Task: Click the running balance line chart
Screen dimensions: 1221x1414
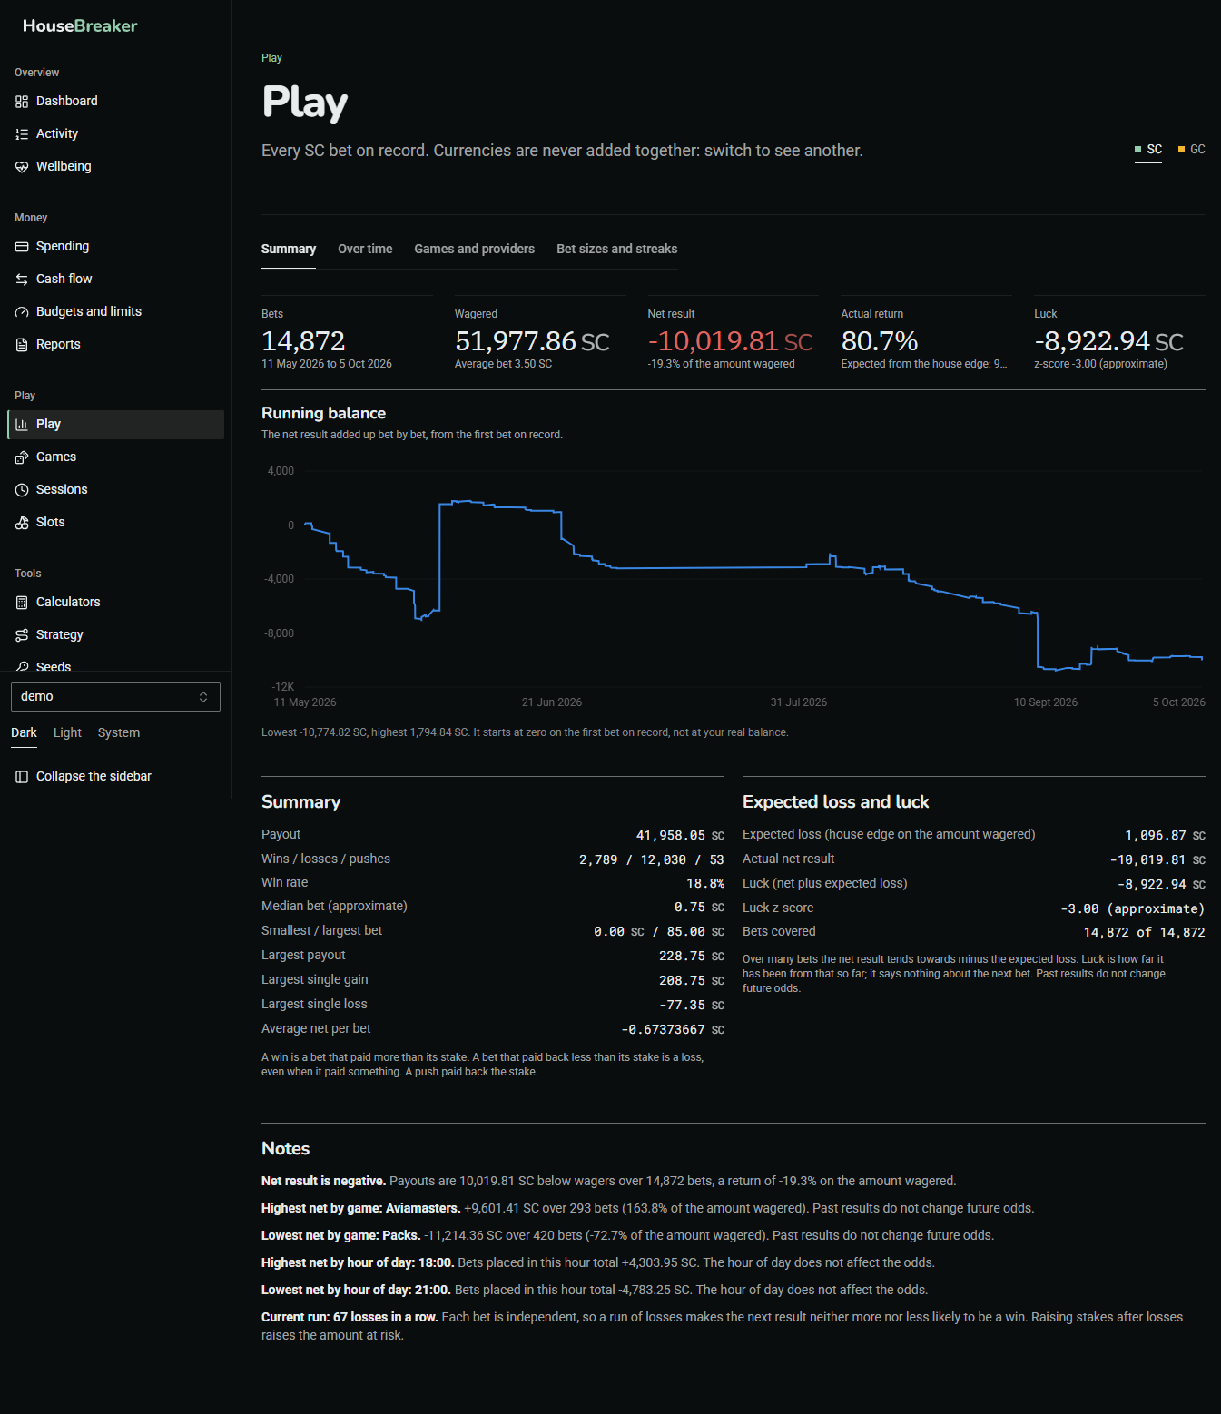Action: point(734,585)
